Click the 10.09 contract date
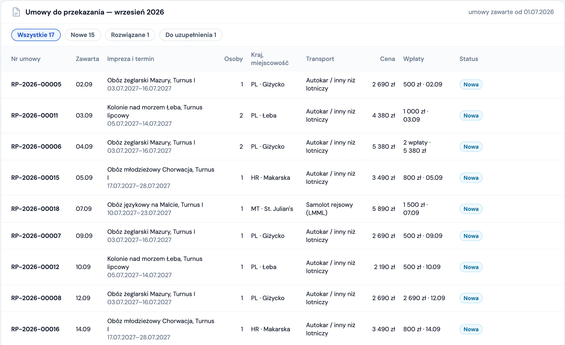This screenshot has height=345, width=565. [83, 267]
